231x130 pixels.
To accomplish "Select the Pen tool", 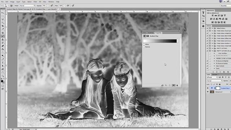I will pos(3,59).
